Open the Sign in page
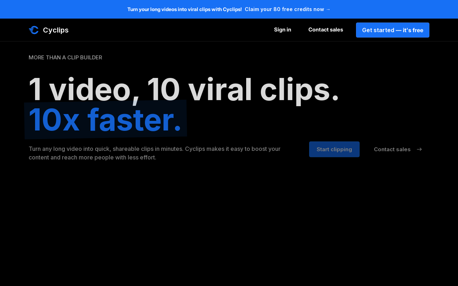Screen dimensions: 458x286 [282, 30]
